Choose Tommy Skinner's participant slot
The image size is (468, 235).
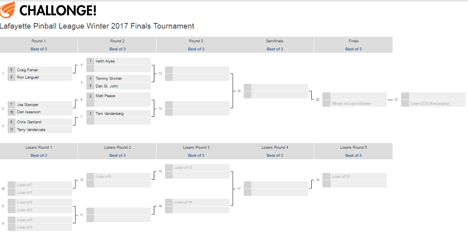click(x=119, y=79)
